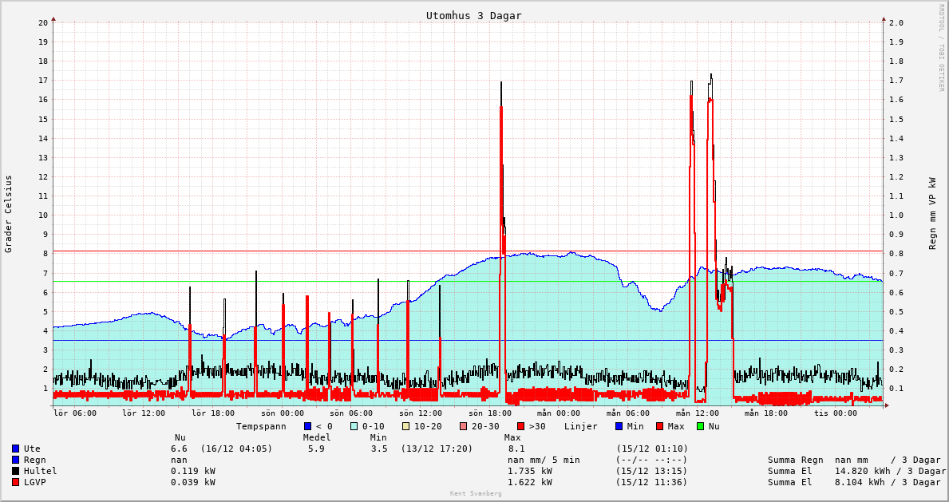Image resolution: width=949 pixels, height=502 pixels.
Task: Select the yellow '10-20' legend swatch
Action: [x=405, y=426]
